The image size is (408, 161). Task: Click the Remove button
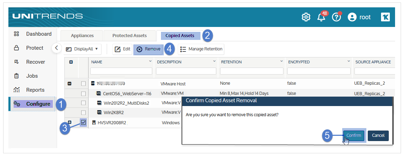pyautogui.click(x=148, y=49)
